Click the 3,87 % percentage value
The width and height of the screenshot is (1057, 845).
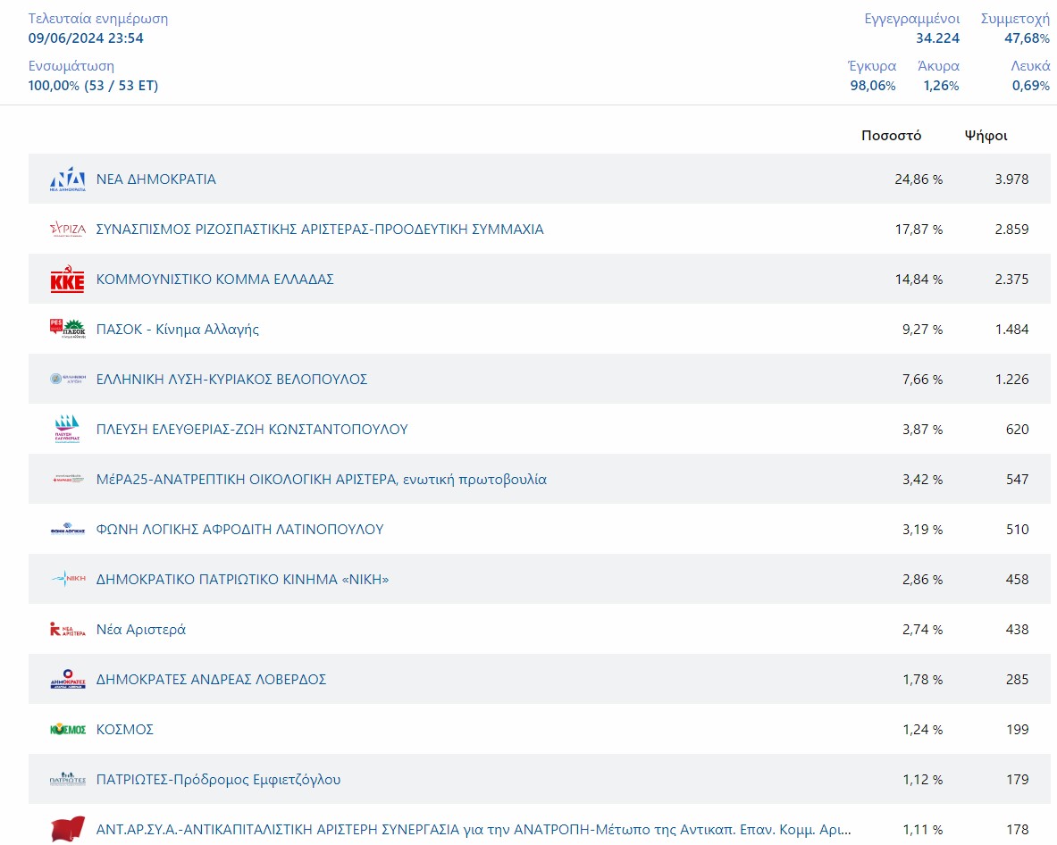pos(923,430)
